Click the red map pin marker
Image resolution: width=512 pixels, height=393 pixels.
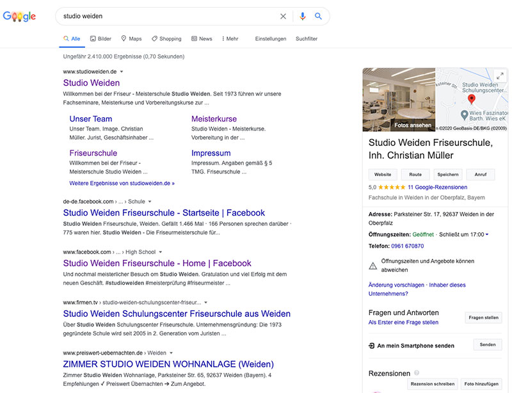471,99
